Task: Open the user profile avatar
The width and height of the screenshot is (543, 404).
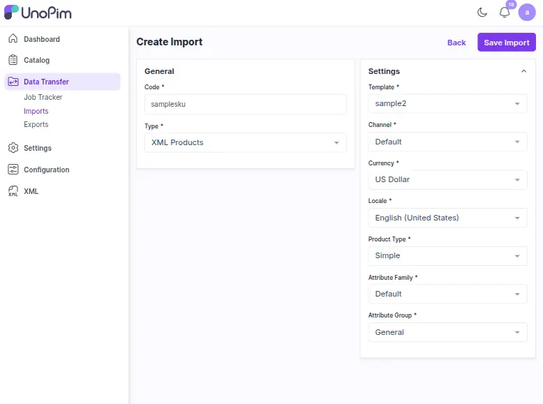Action: click(527, 12)
